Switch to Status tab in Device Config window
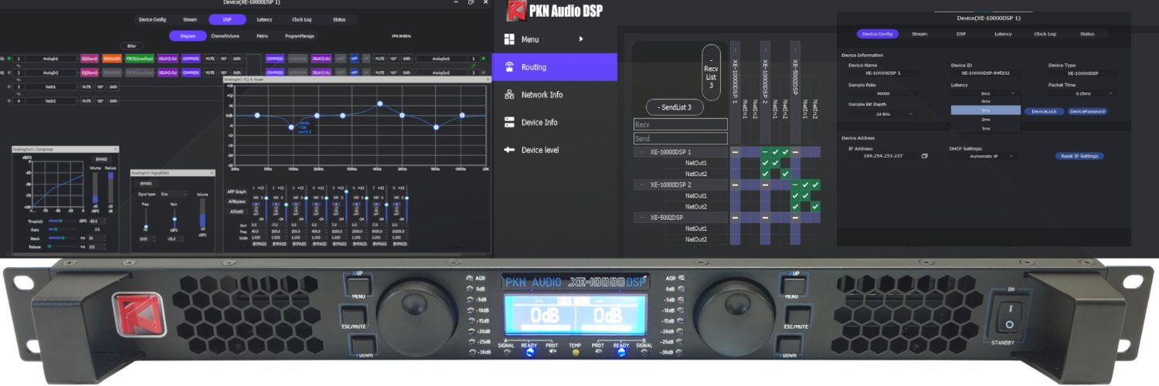 (1087, 34)
